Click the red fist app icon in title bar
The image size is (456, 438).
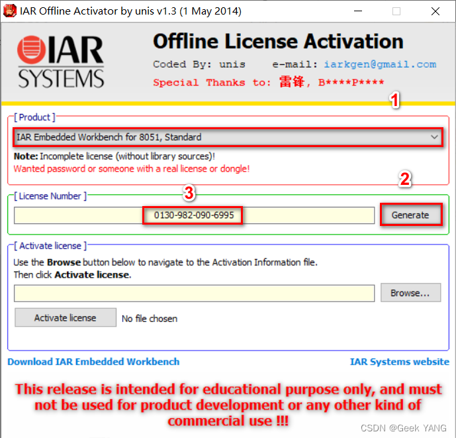tap(10, 11)
